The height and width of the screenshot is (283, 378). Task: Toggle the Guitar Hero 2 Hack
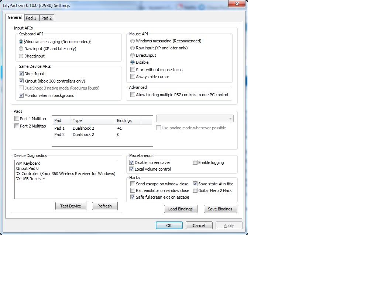pyautogui.click(x=195, y=191)
